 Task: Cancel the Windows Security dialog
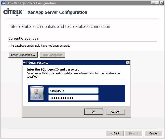[x=115, y=112]
